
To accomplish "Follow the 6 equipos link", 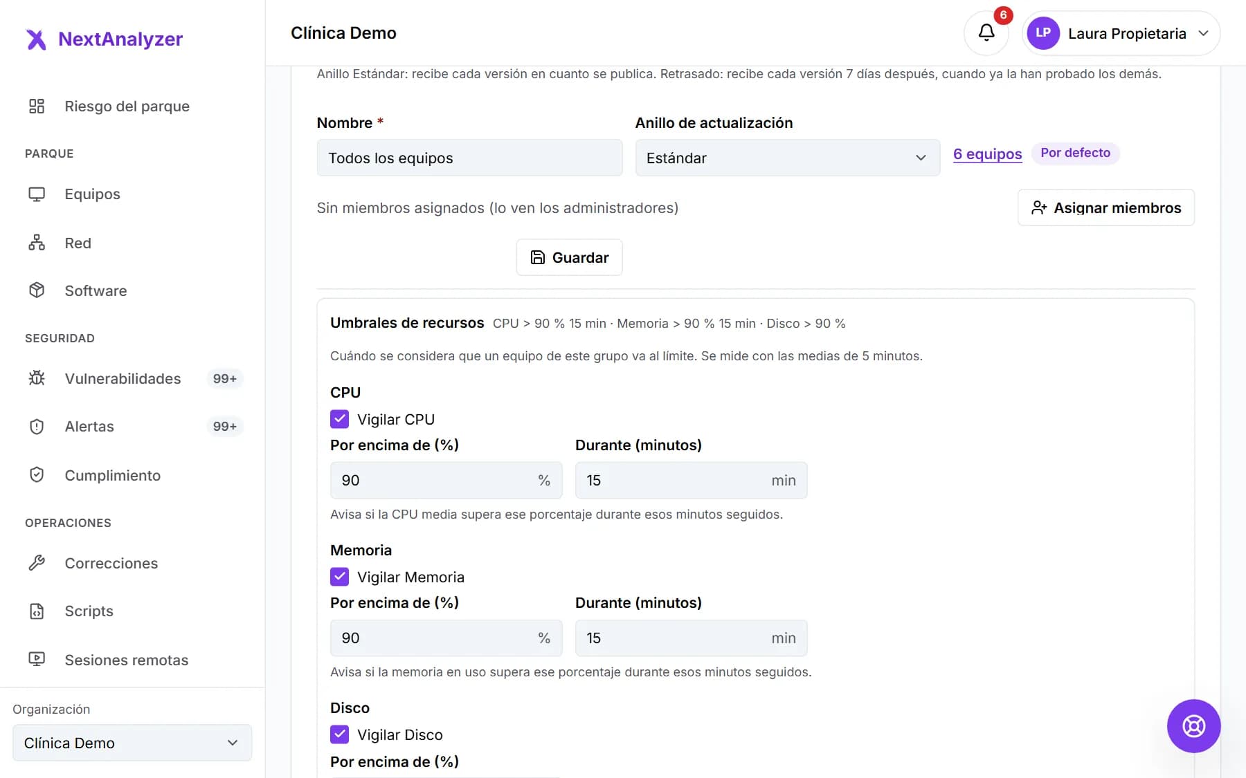I will [x=987, y=154].
